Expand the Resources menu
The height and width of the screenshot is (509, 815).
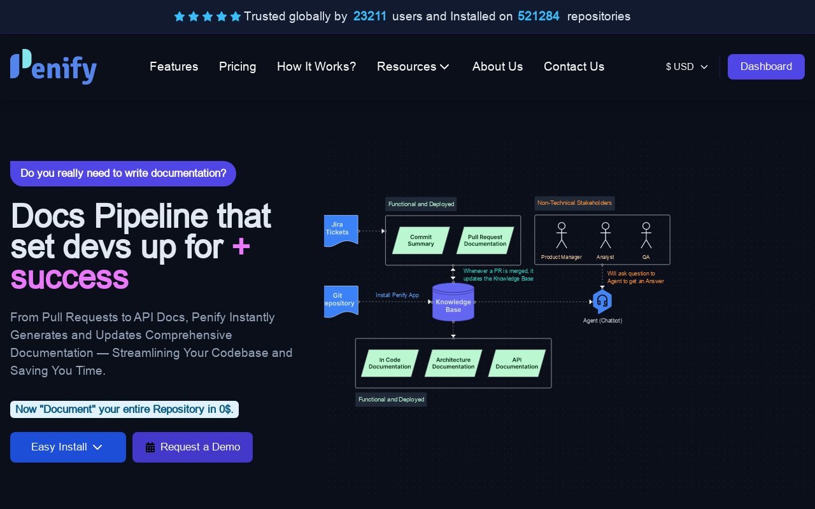414,67
